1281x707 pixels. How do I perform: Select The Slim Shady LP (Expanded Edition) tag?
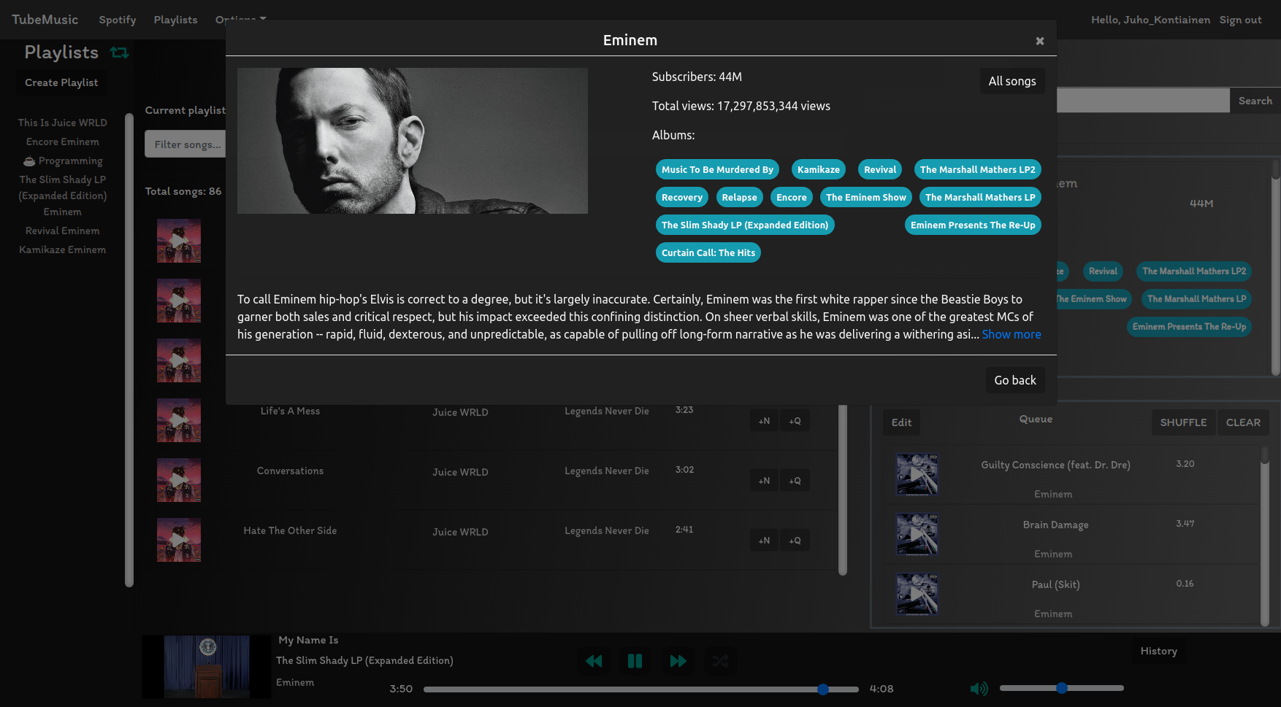[745, 225]
